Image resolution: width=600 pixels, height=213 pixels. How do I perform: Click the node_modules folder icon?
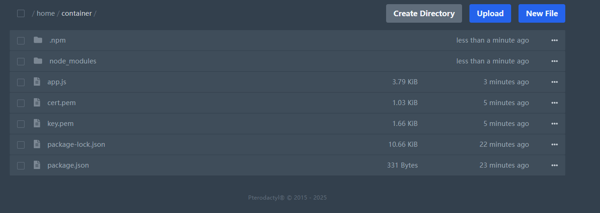pos(38,61)
